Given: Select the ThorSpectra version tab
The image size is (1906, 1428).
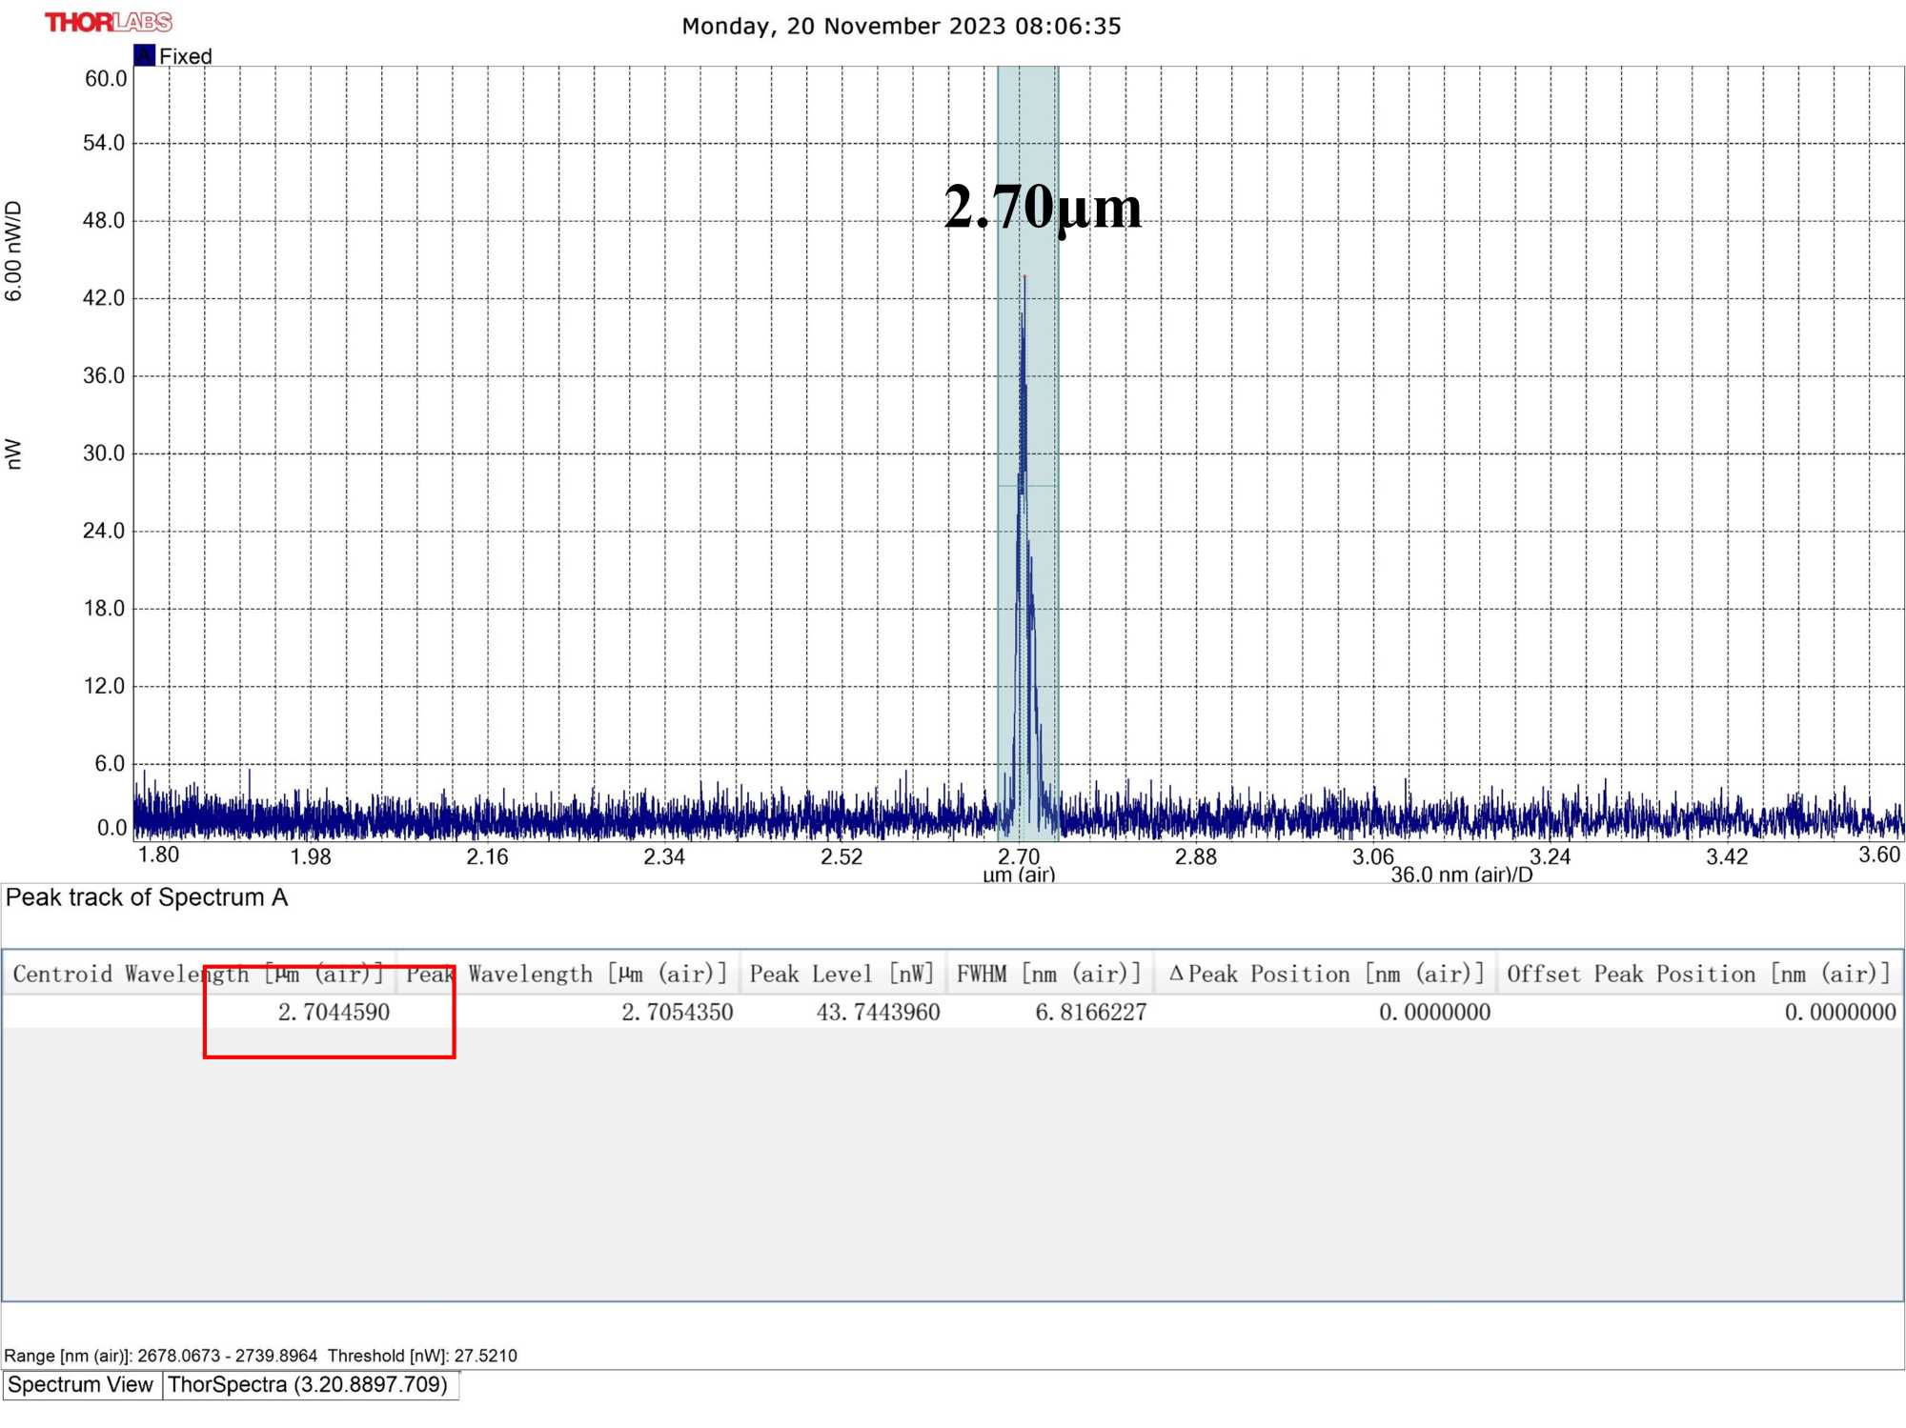Looking at the screenshot, I should 308,1384.
